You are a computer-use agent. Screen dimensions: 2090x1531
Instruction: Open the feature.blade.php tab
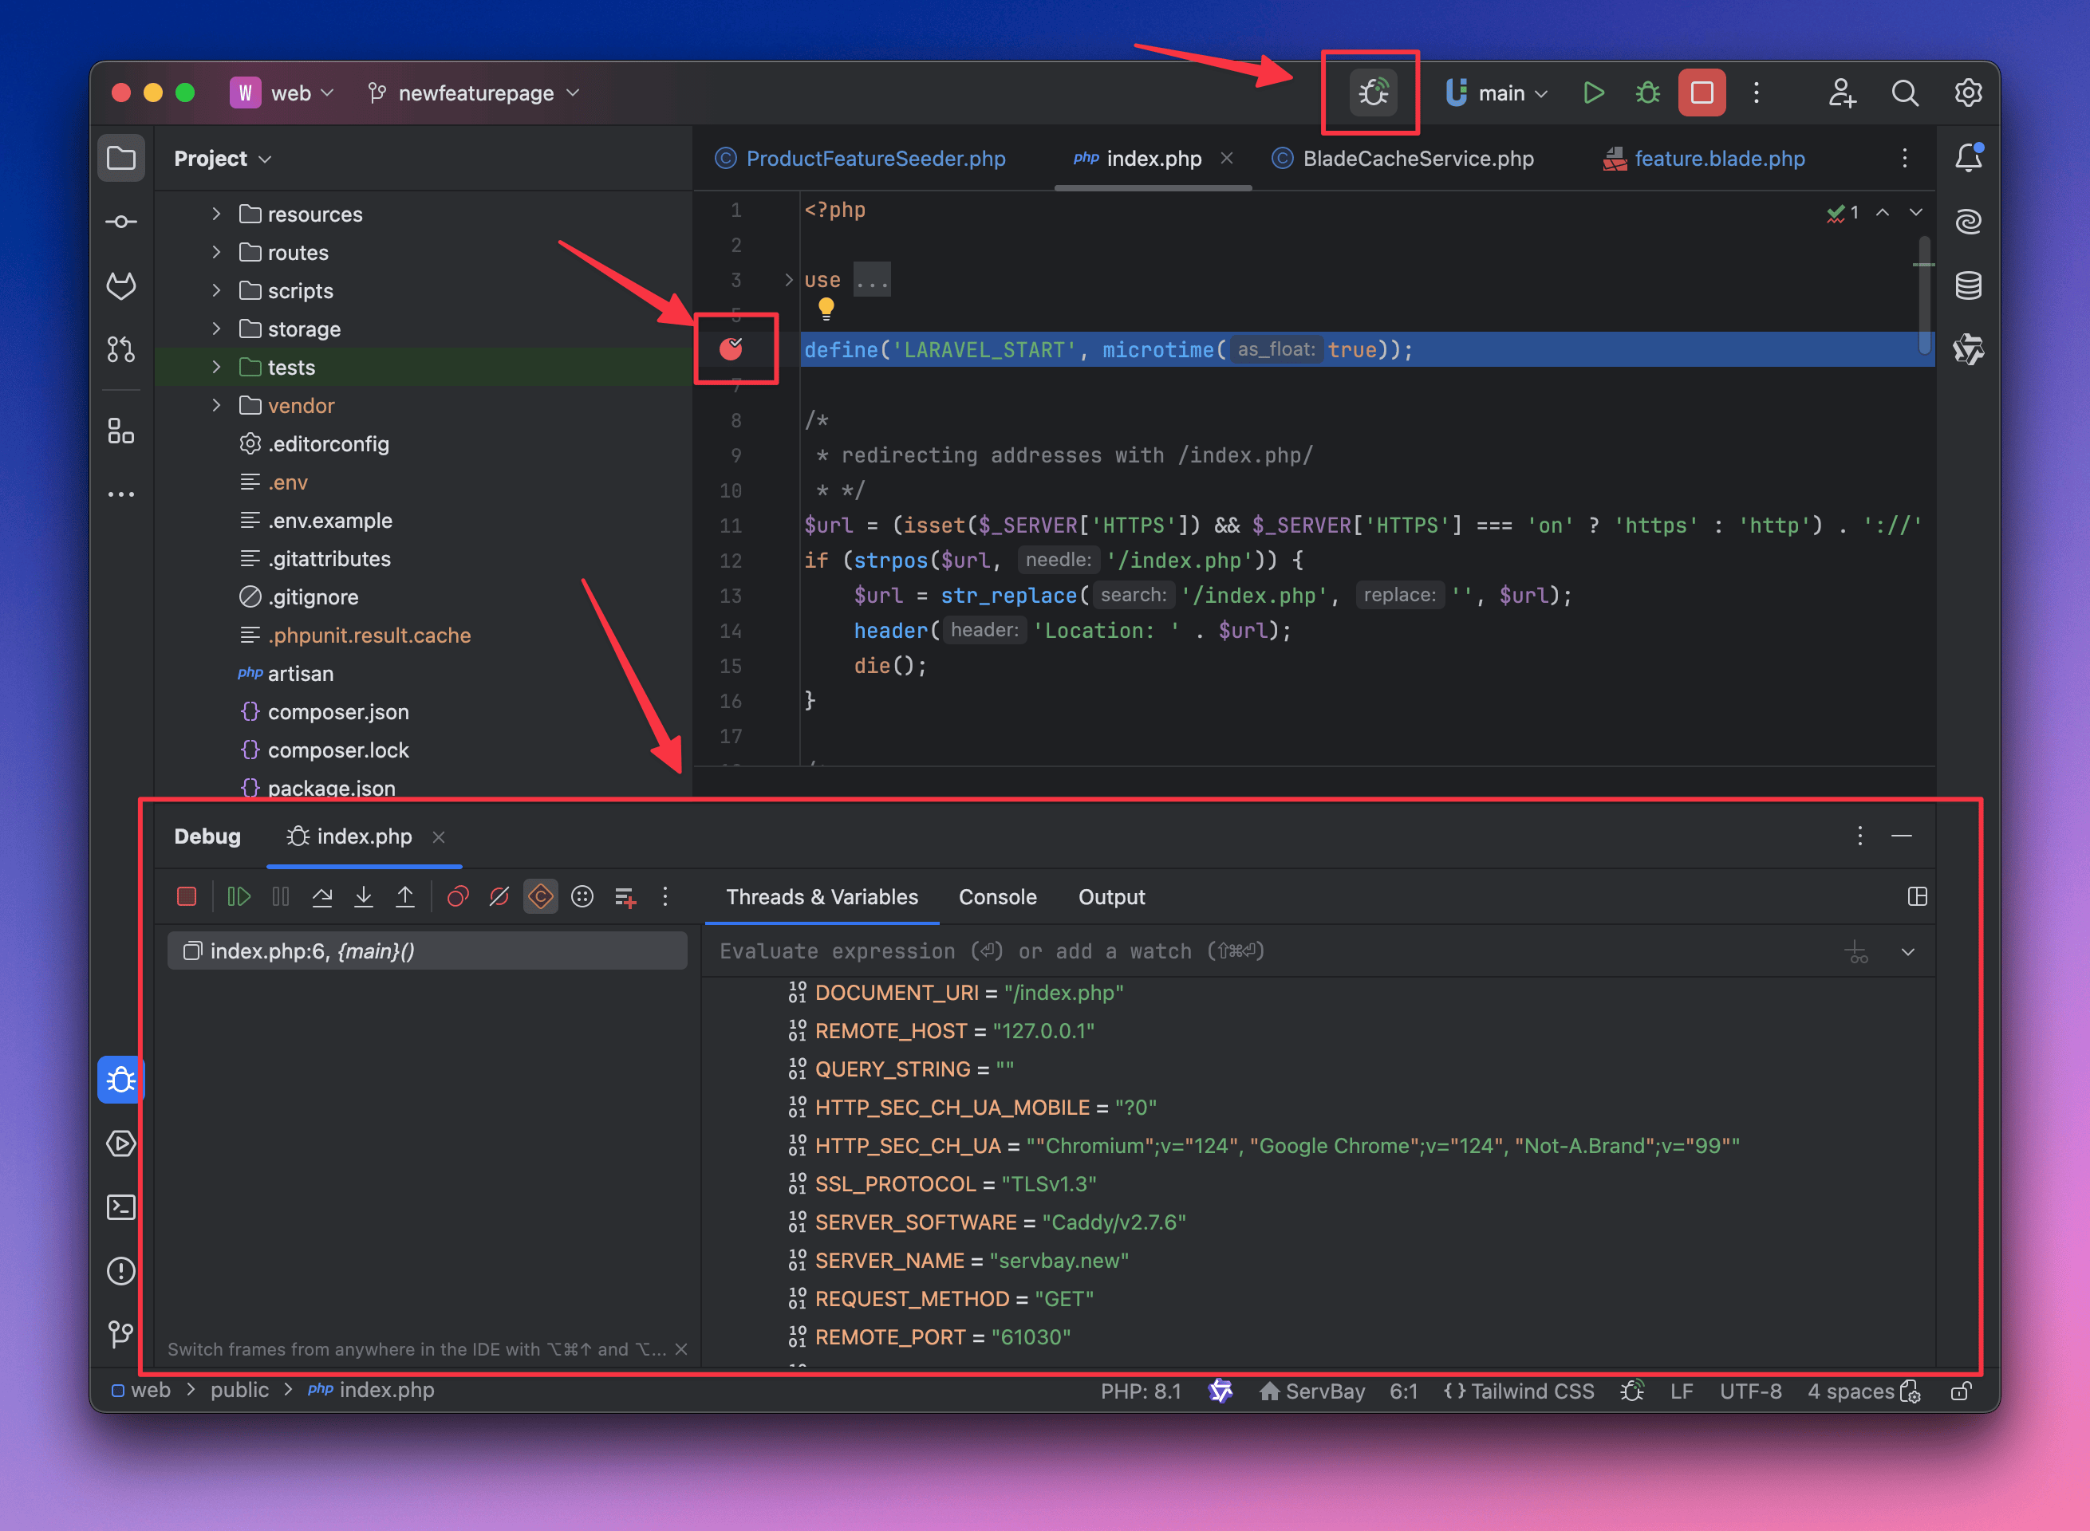1726,157
